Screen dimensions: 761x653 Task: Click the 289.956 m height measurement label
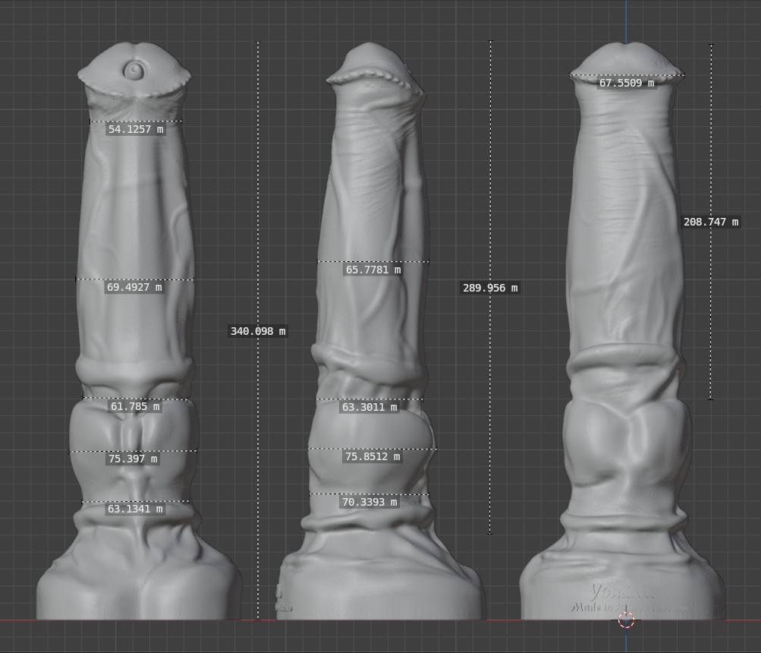[490, 289]
